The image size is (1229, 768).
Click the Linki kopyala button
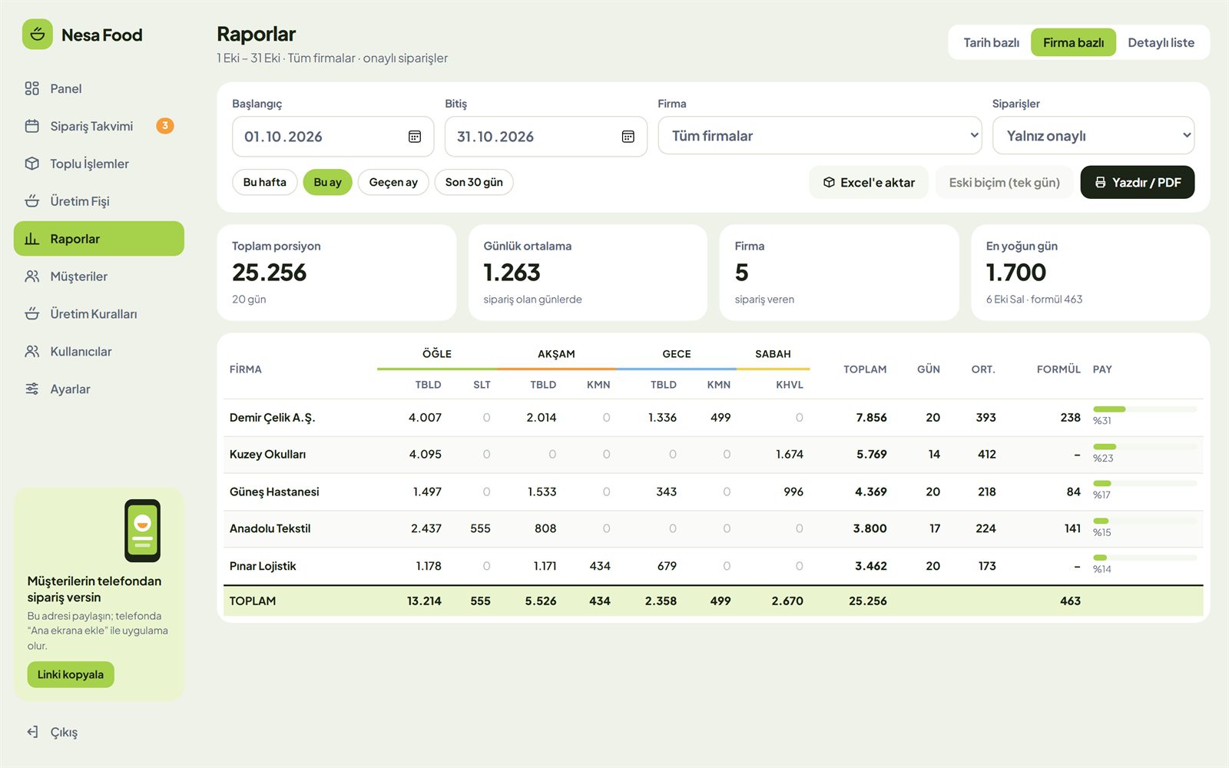[x=71, y=674]
